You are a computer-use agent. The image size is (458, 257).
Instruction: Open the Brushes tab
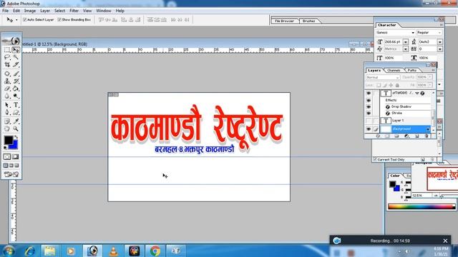tap(308, 21)
